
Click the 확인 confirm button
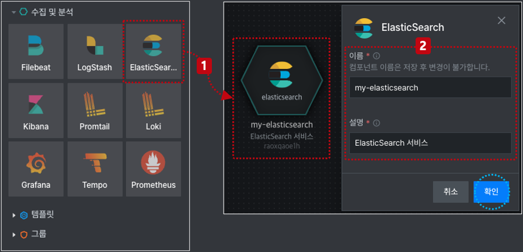tap(491, 192)
